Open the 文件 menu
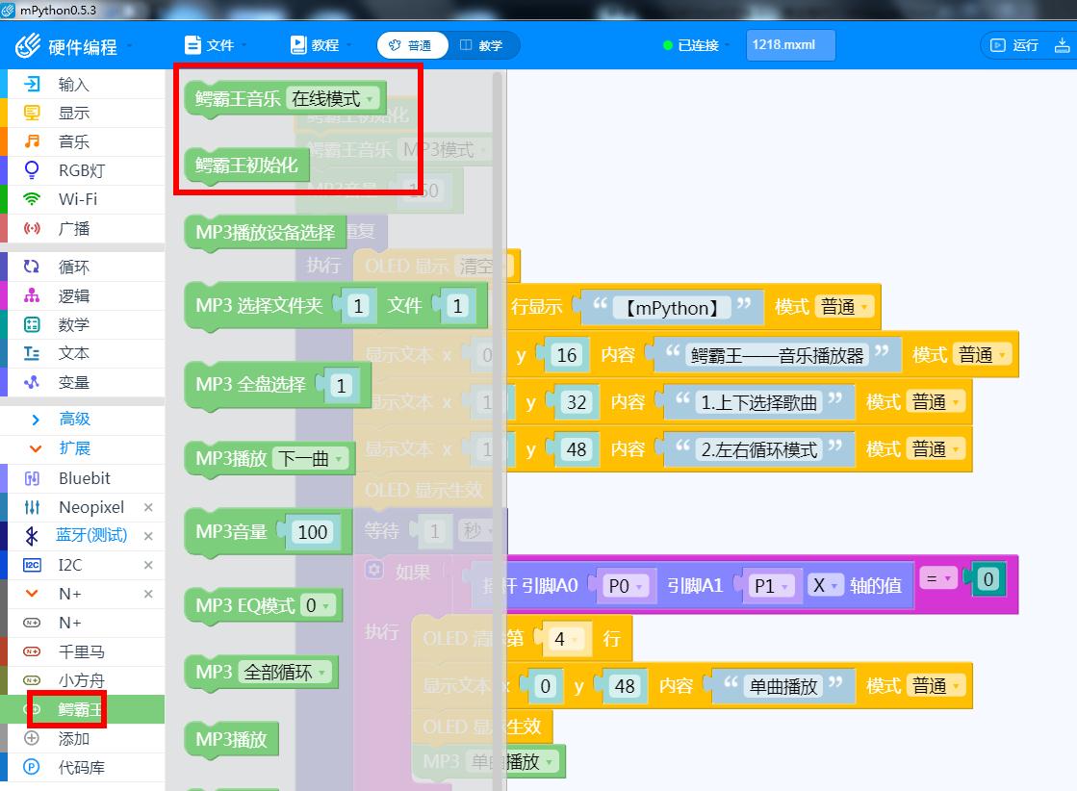Screen dimensions: 1077x791 pos(215,45)
